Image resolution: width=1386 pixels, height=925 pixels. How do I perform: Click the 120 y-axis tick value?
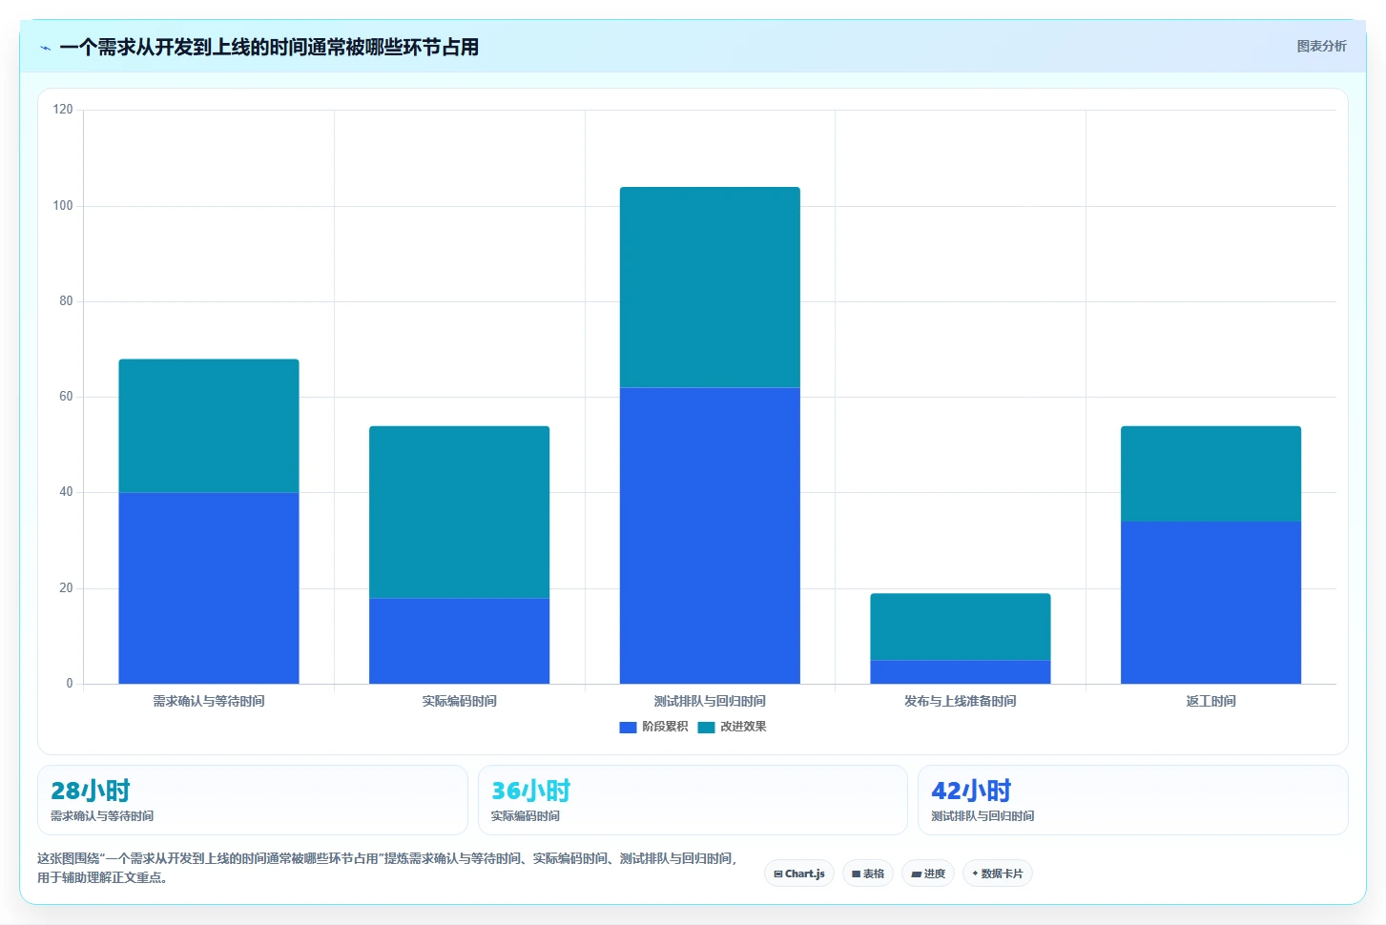click(x=63, y=110)
